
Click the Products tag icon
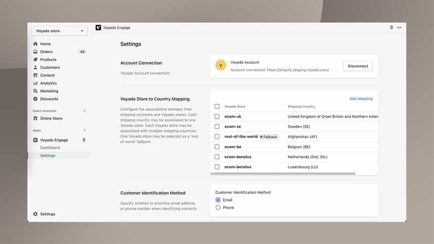(x=36, y=60)
